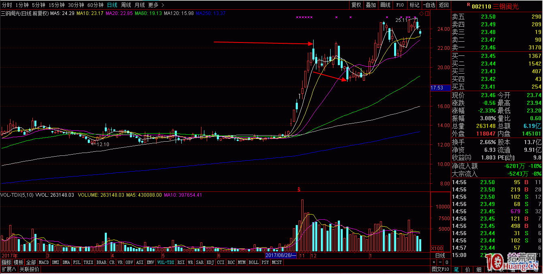Switch indicator to EMV

(x=151, y=262)
